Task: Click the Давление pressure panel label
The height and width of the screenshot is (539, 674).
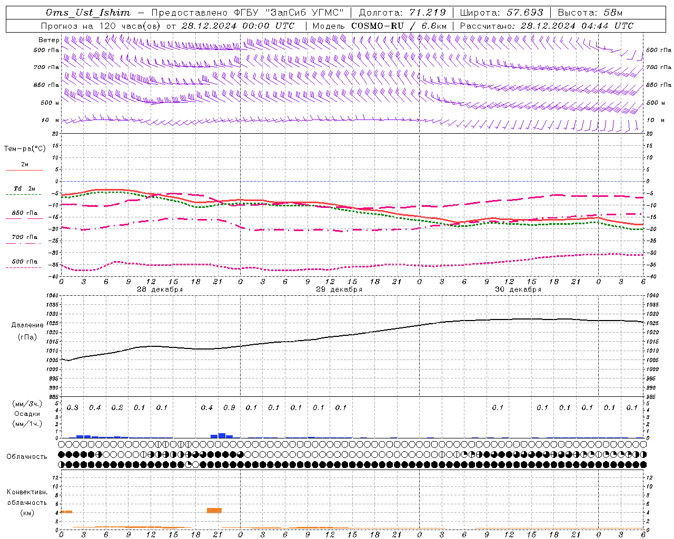Action: tap(27, 325)
